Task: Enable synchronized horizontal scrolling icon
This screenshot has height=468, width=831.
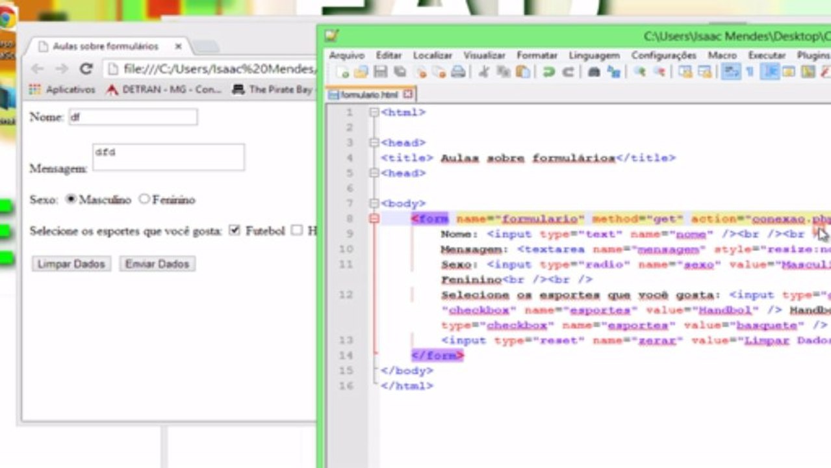Action: point(706,71)
